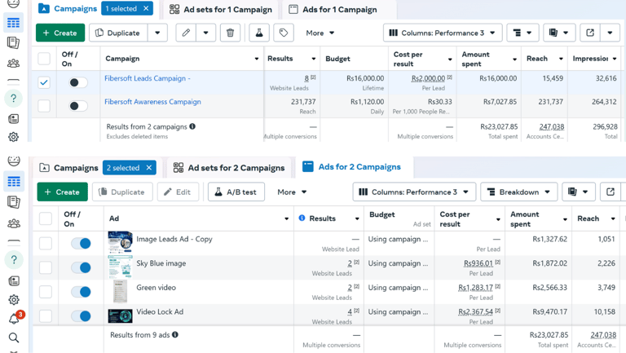Open the documents icon in top sidebar
The height and width of the screenshot is (353, 626).
click(x=14, y=42)
